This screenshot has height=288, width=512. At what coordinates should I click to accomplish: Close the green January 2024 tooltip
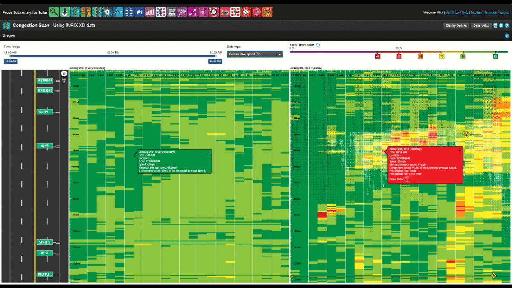pos(209,152)
